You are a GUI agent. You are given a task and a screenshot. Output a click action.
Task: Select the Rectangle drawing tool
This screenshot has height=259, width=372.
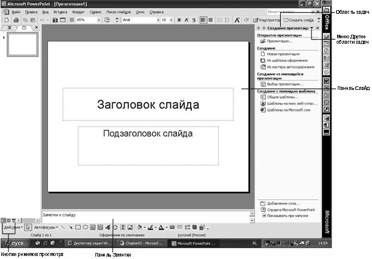(77, 228)
